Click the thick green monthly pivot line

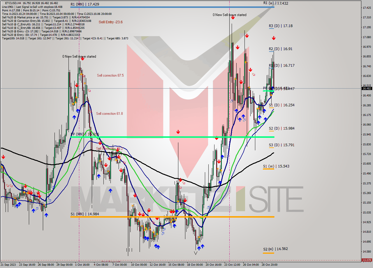(x=172, y=137)
